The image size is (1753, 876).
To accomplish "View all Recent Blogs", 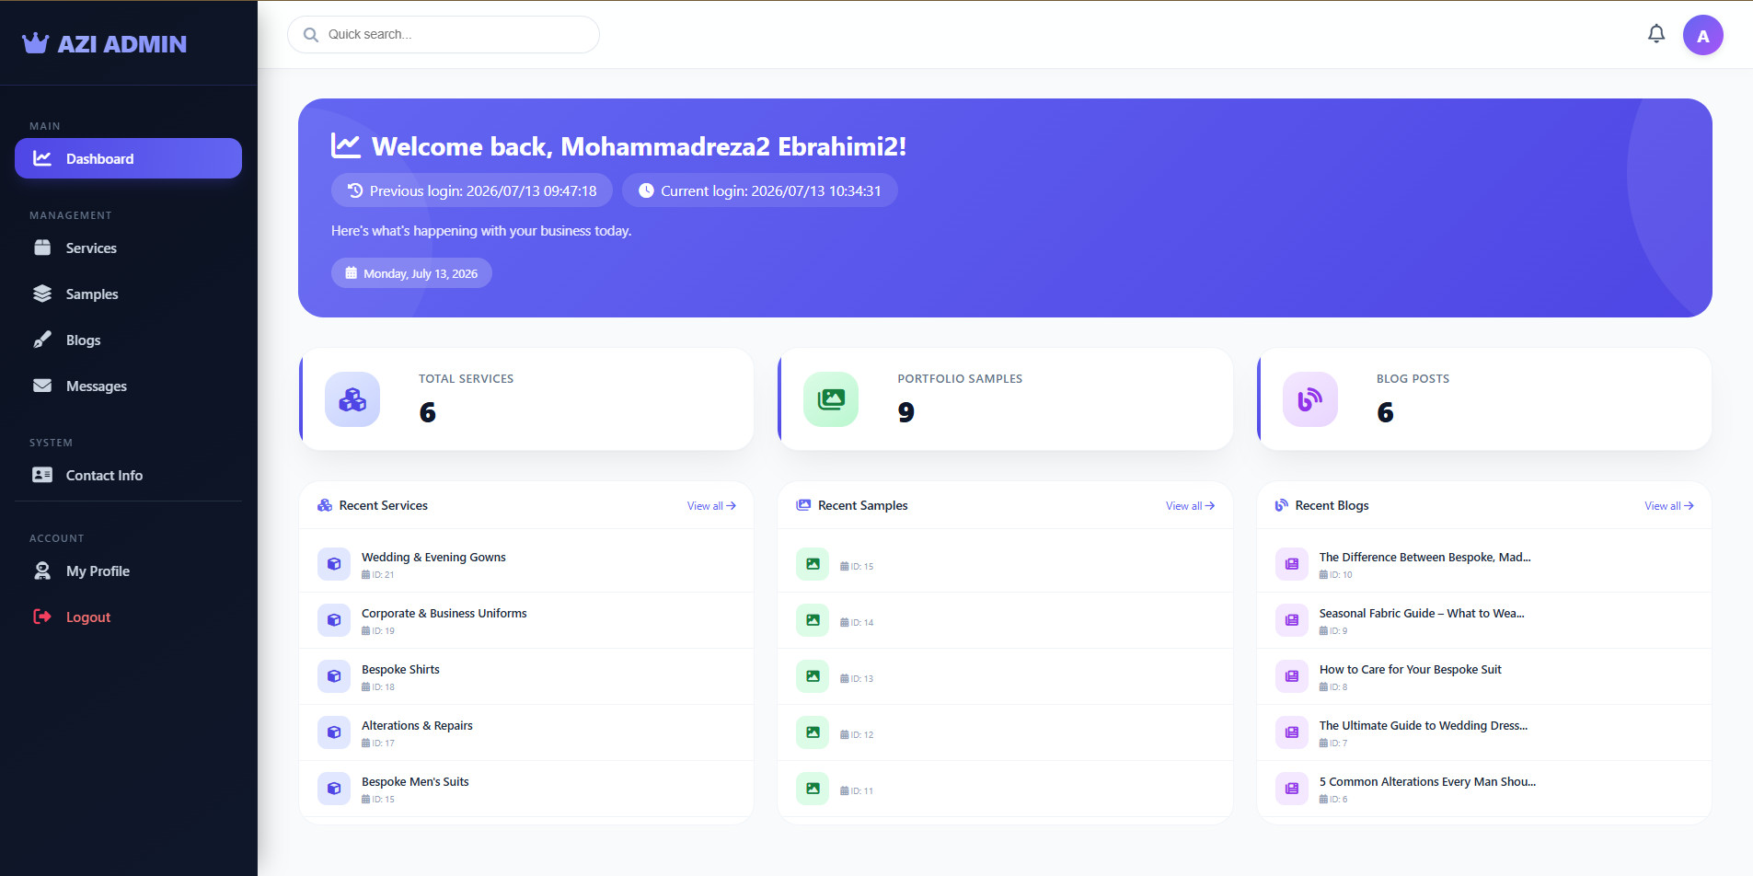I will pos(1669,506).
